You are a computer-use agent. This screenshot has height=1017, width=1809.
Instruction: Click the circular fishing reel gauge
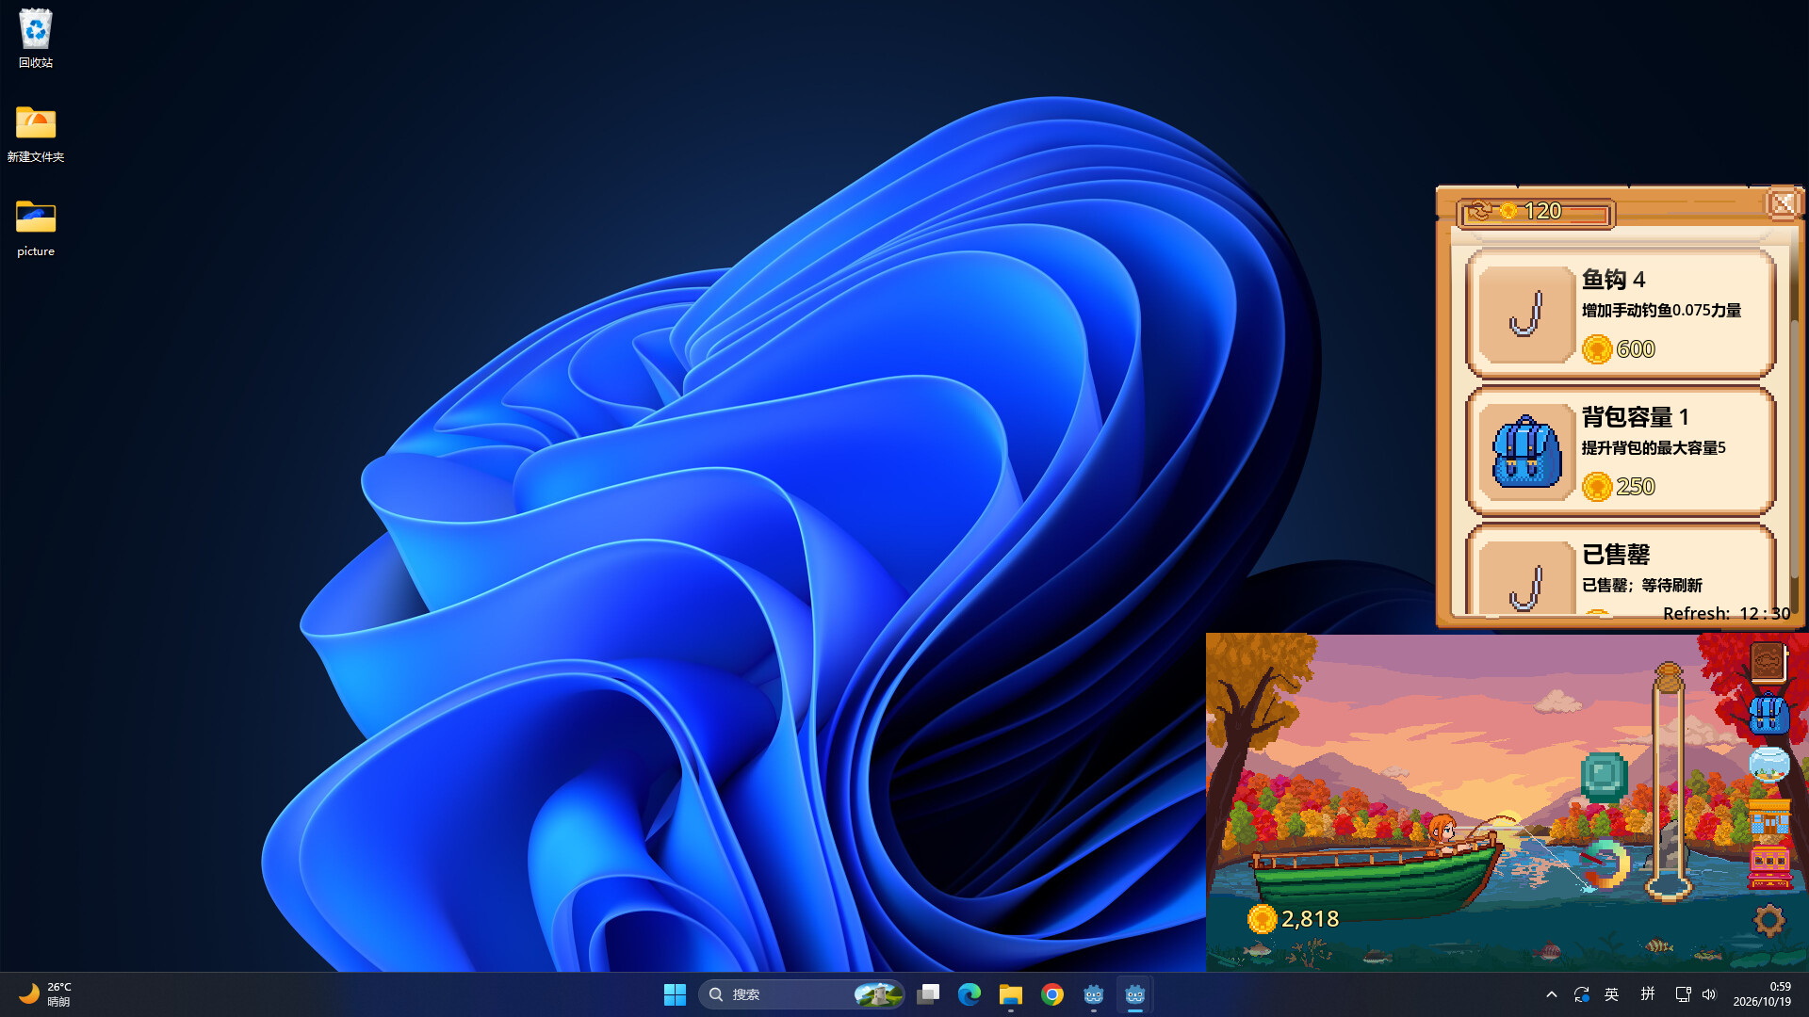pos(1605,864)
